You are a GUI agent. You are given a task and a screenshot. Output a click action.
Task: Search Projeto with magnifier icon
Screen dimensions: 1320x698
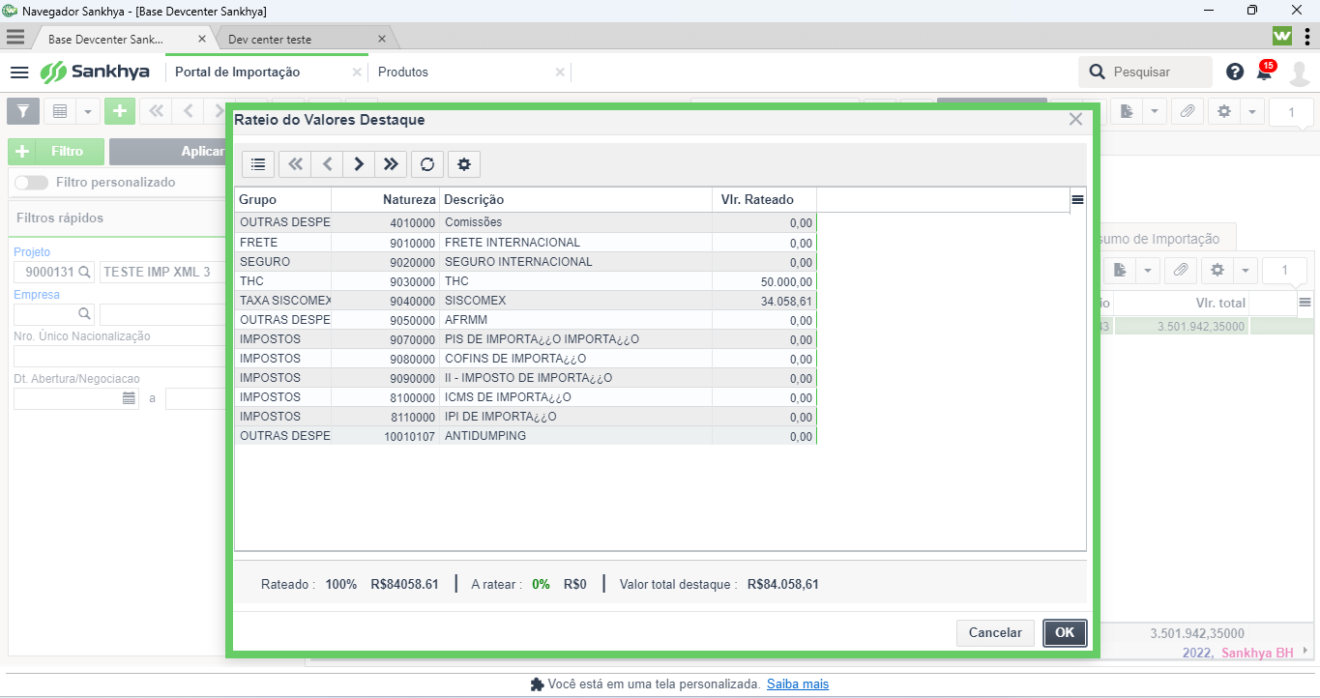[84, 272]
